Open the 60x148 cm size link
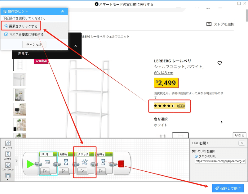Screen dimensions: 248x194 pos(164,73)
